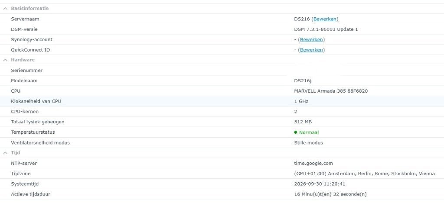444x206 pixels.
Task: Select the CPU-kernen value 2
Action: point(296,112)
